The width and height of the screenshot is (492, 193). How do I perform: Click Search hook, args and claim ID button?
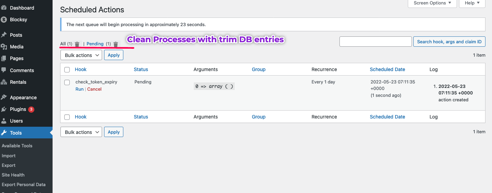pos(449,42)
